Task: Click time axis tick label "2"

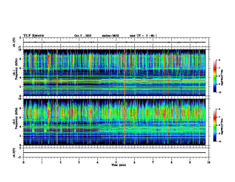Action: tap(61, 162)
